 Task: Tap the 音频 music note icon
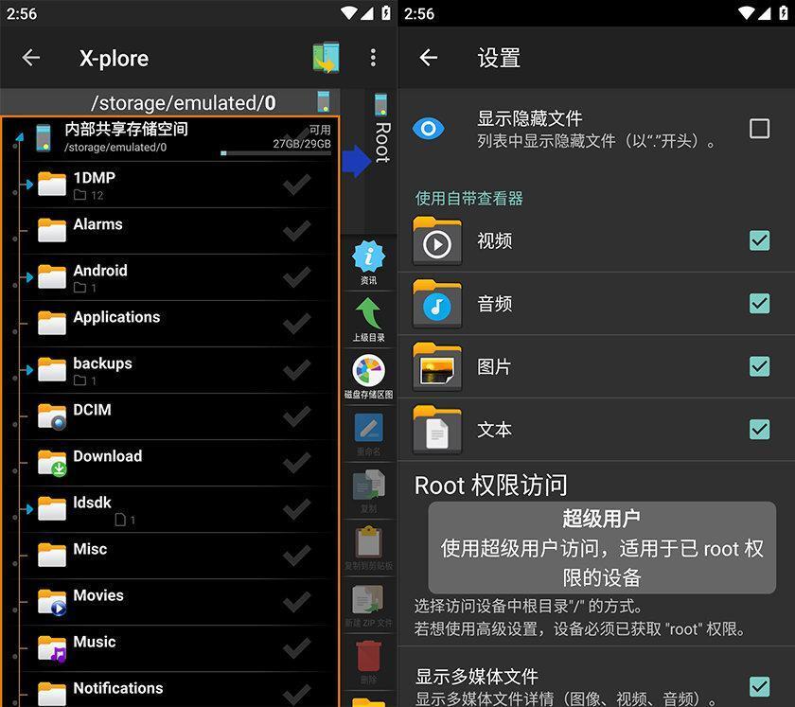coord(437,304)
